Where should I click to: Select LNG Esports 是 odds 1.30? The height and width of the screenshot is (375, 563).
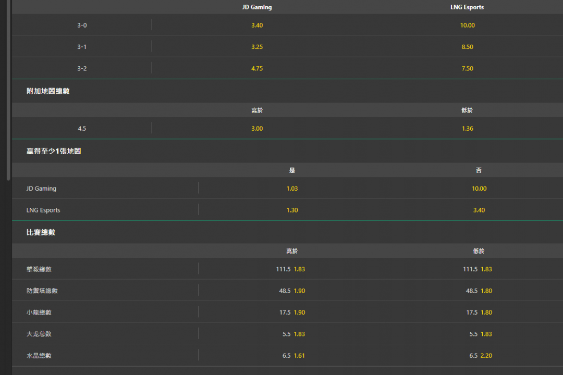coord(292,210)
